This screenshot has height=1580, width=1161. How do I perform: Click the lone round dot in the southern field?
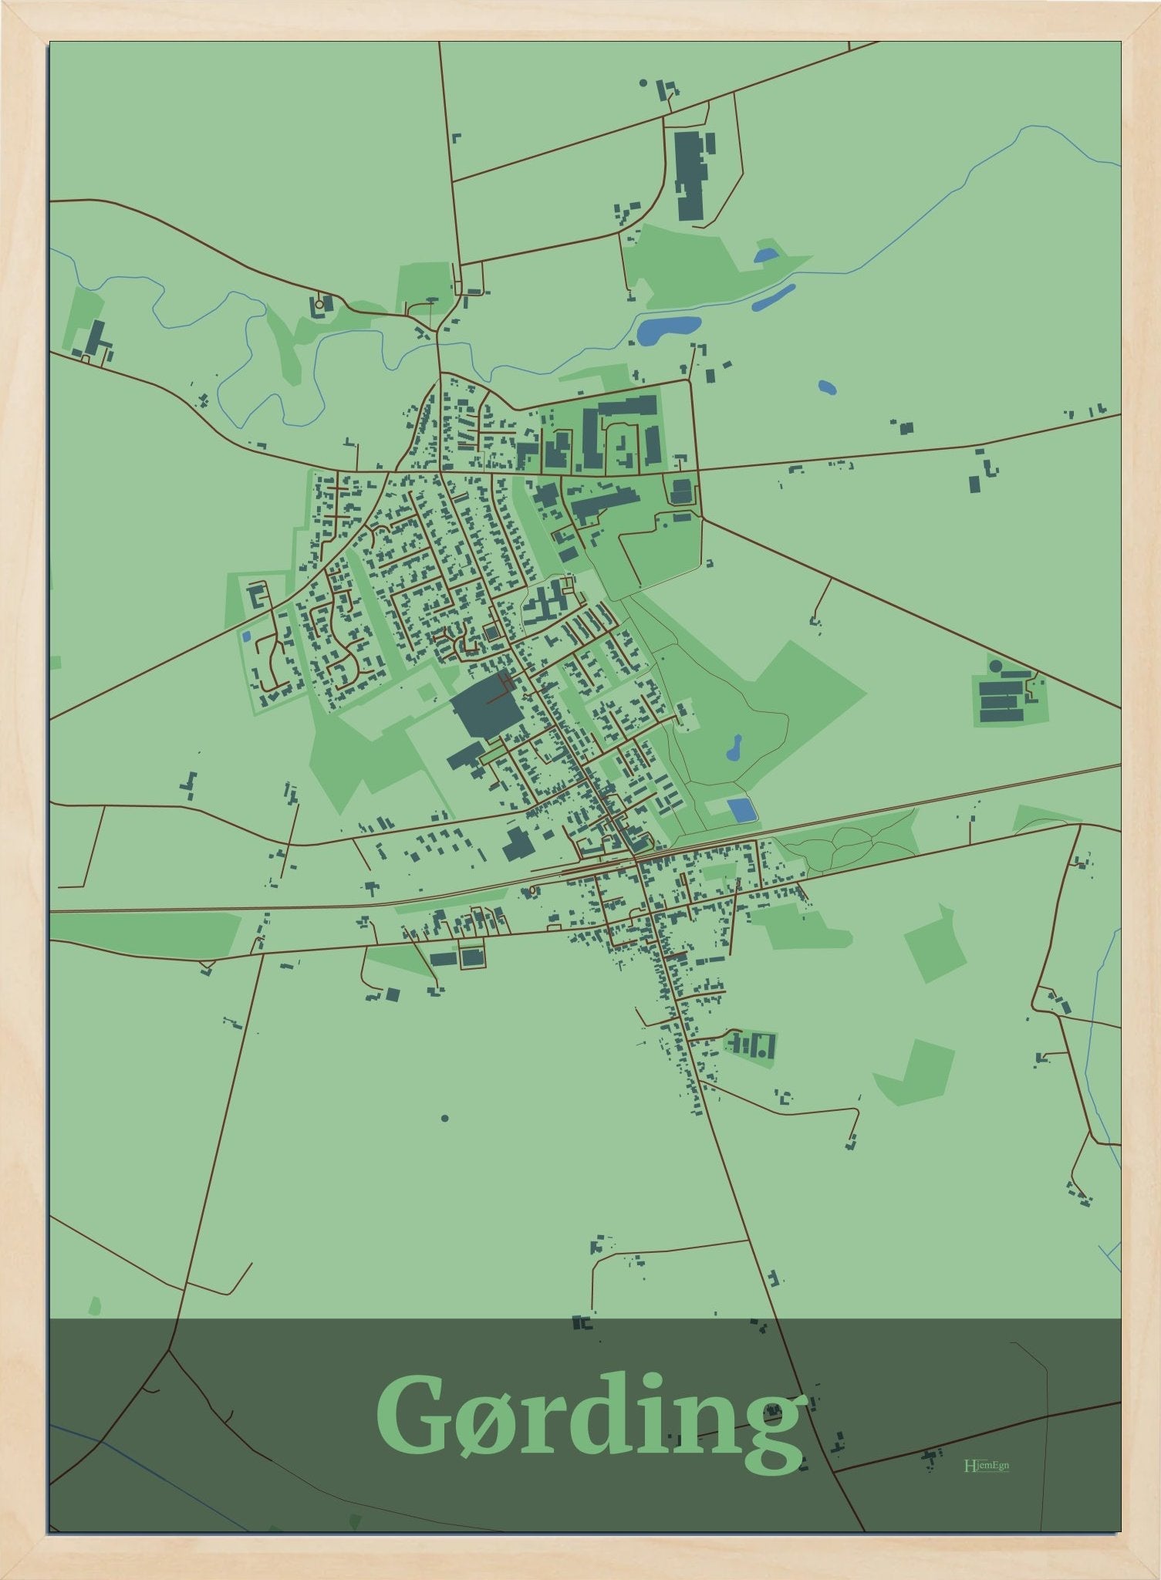[445, 1118]
